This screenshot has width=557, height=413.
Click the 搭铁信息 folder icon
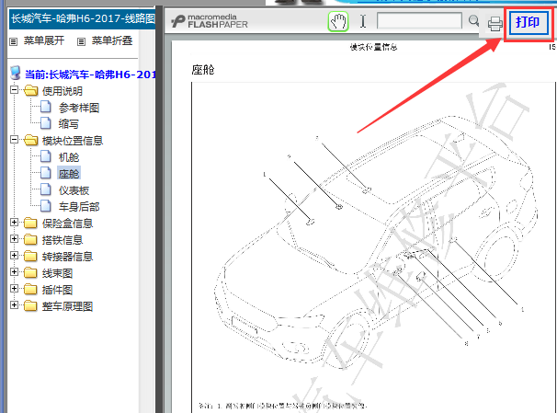pyautogui.click(x=30, y=239)
